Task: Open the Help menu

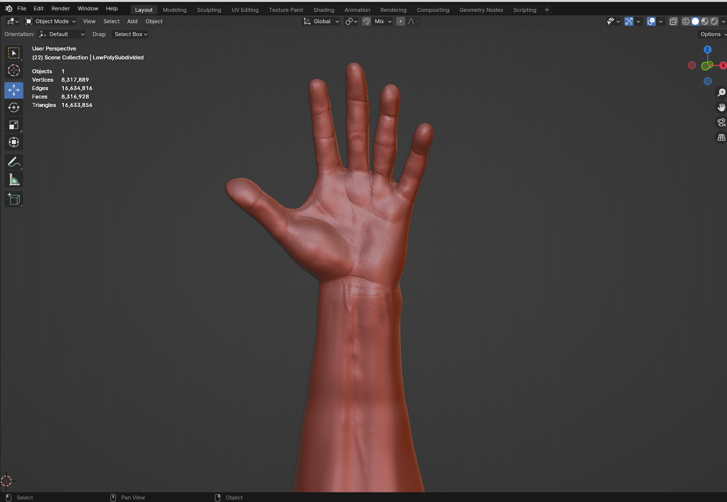Action: [x=112, y=8]
